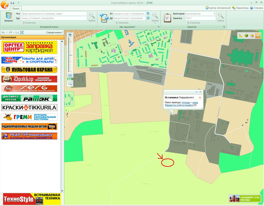Click Очистить under main search fields
The height and width of the screenshot is (206, 264).
29,23
